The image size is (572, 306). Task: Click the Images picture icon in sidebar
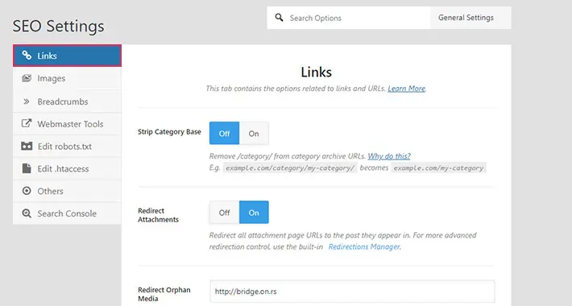[27, 78]
